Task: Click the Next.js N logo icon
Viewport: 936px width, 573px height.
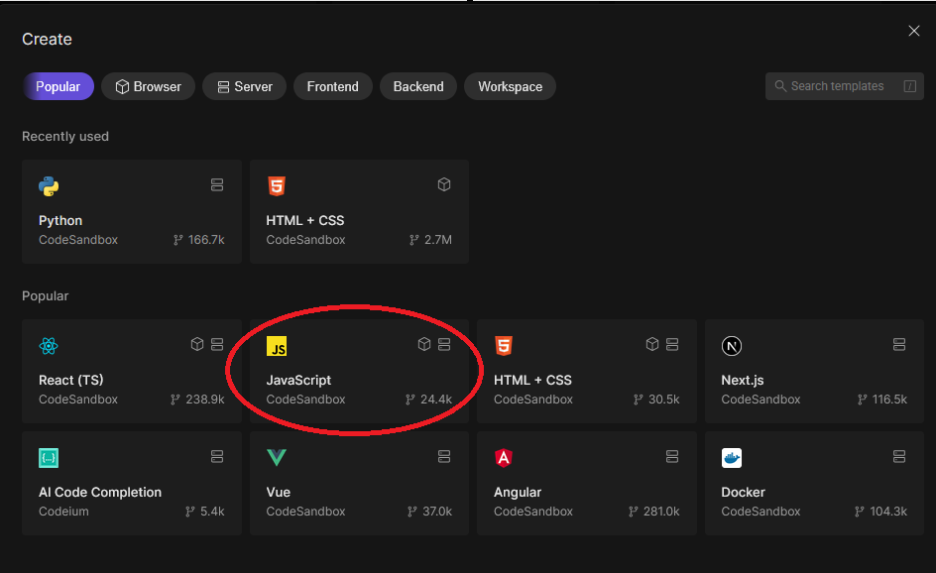Action: coord(732,346)
